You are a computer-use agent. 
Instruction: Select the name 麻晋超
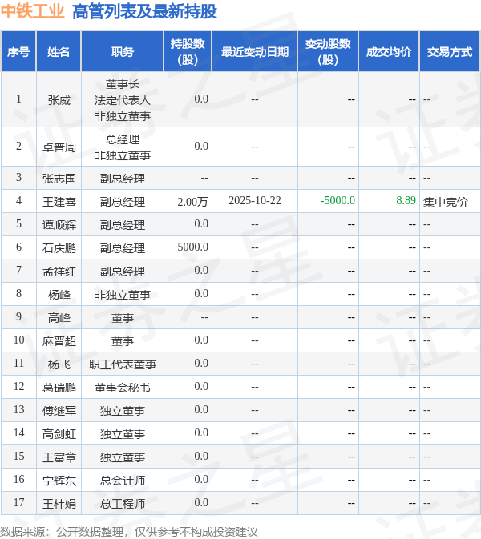pyautogui.click(x=59, y=341)
